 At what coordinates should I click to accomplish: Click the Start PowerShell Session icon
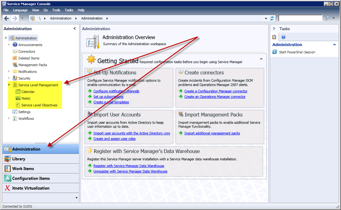[x=275, y=52]
